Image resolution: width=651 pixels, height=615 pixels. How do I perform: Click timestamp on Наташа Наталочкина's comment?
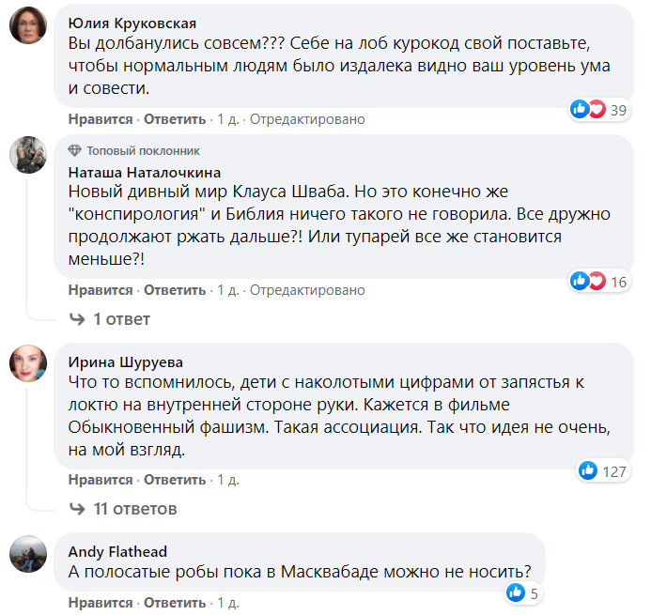coord(228,290)
